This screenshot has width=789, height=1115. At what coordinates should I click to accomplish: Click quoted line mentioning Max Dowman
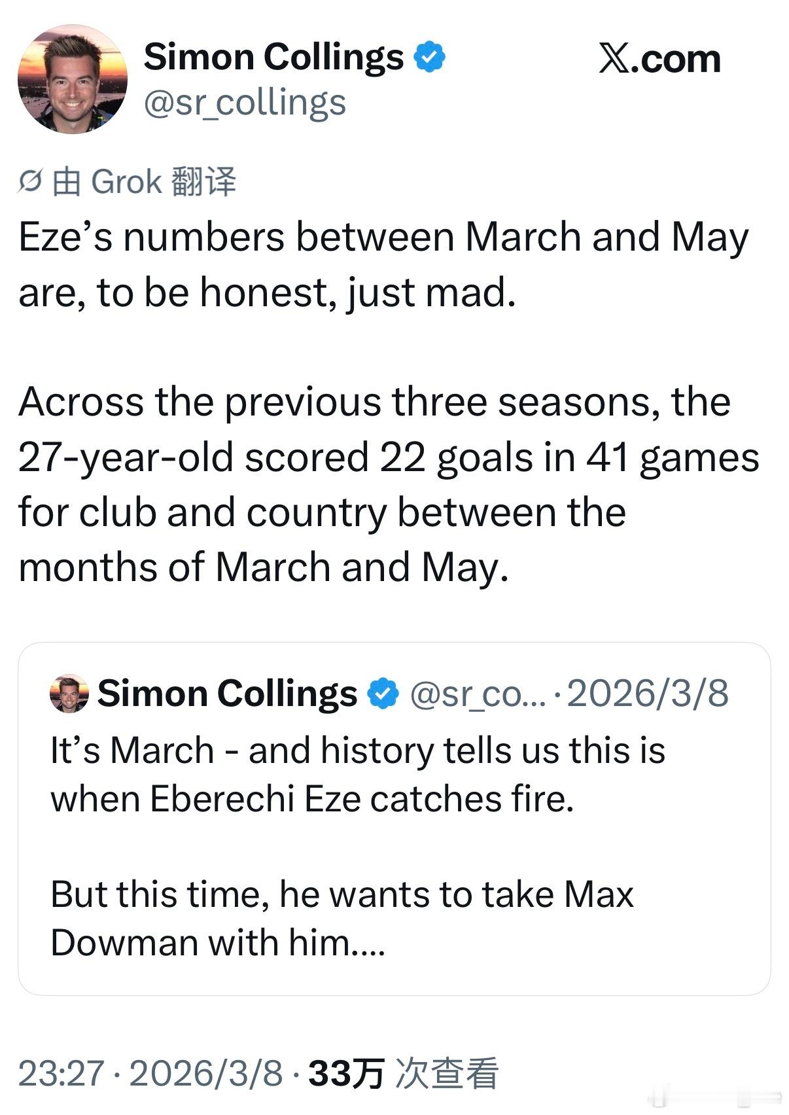pyautogui.click(x=342, y=918)
